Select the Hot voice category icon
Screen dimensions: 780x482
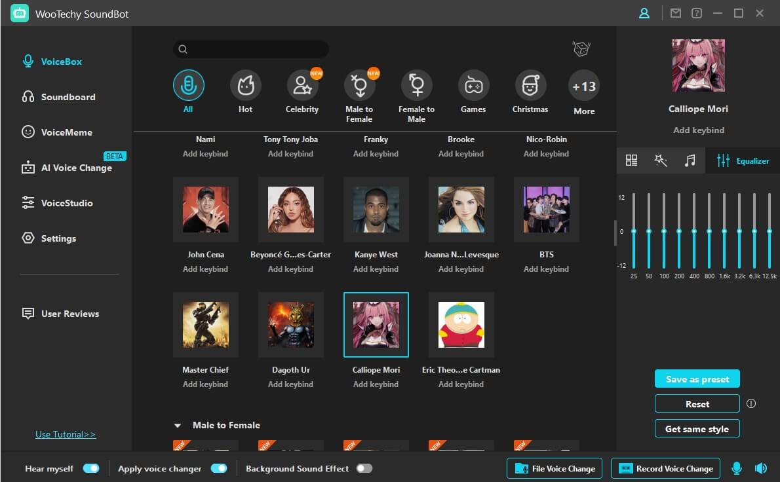pyautogui.click(x=245, y=86)
